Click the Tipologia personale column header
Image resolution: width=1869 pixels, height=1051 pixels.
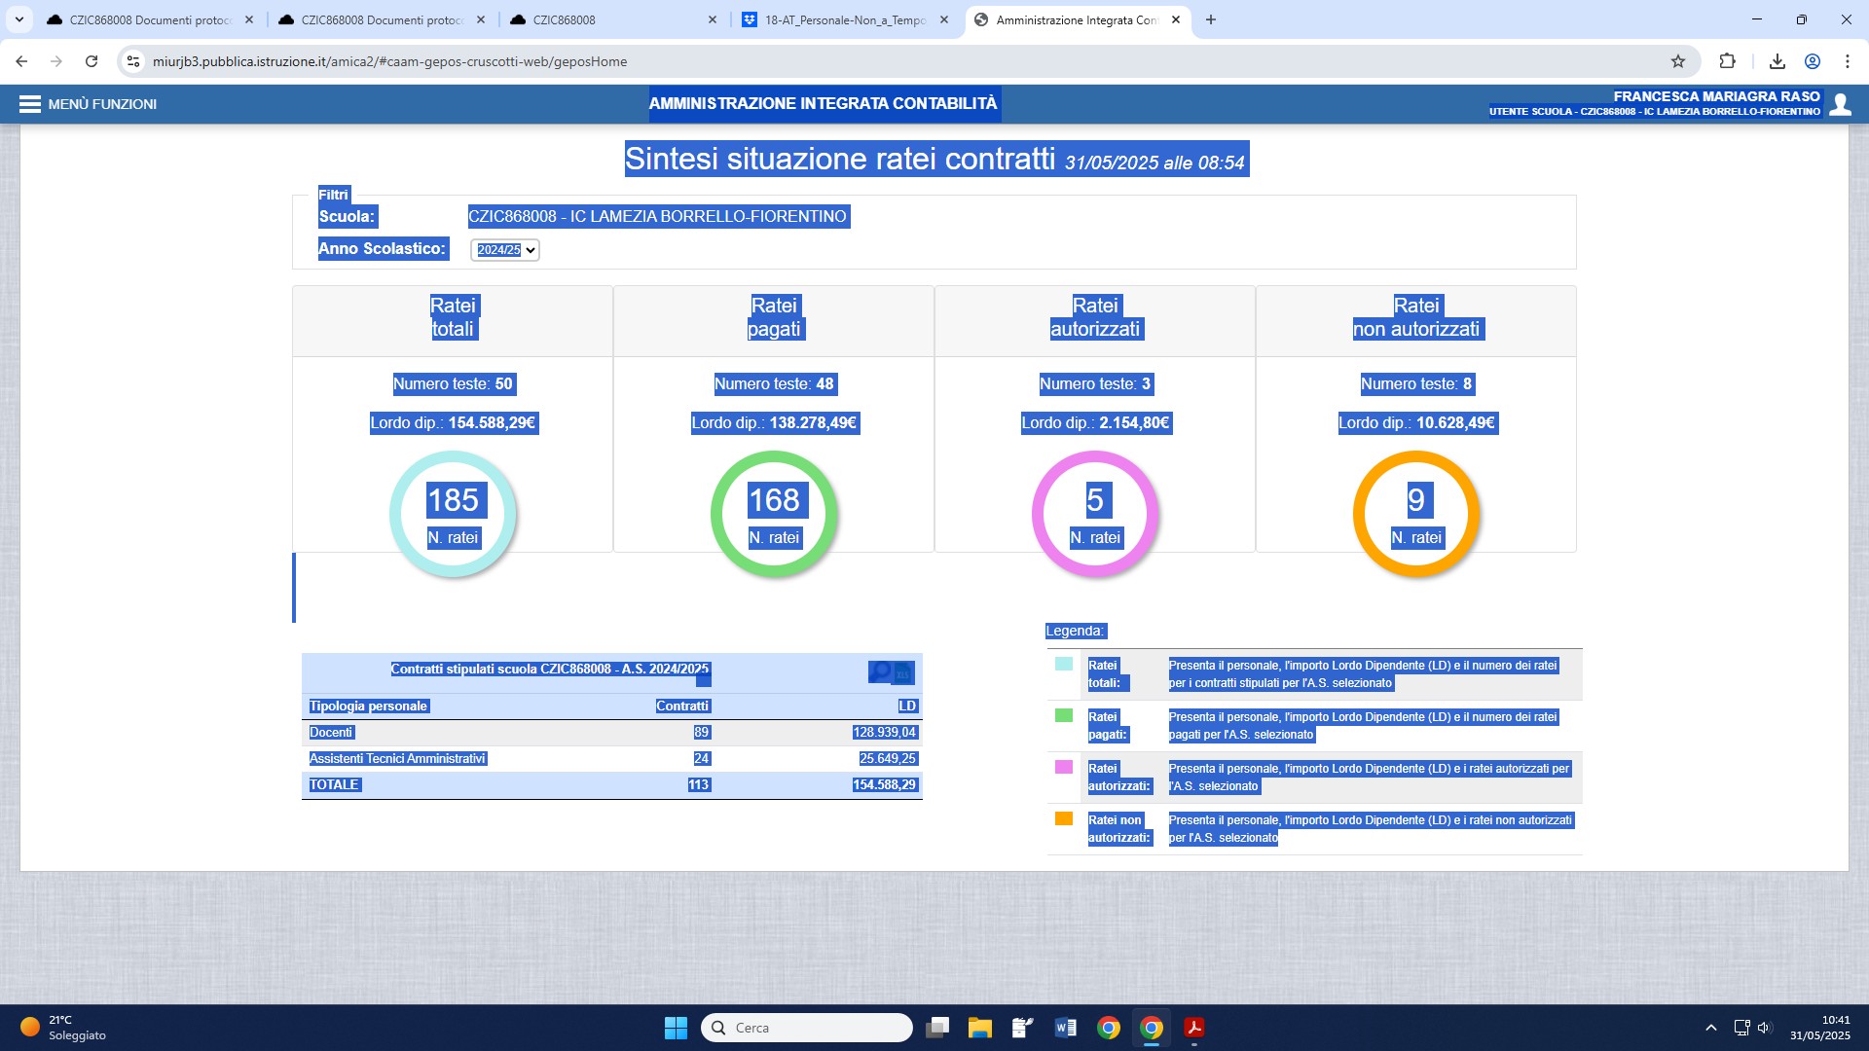click(368, 707)
